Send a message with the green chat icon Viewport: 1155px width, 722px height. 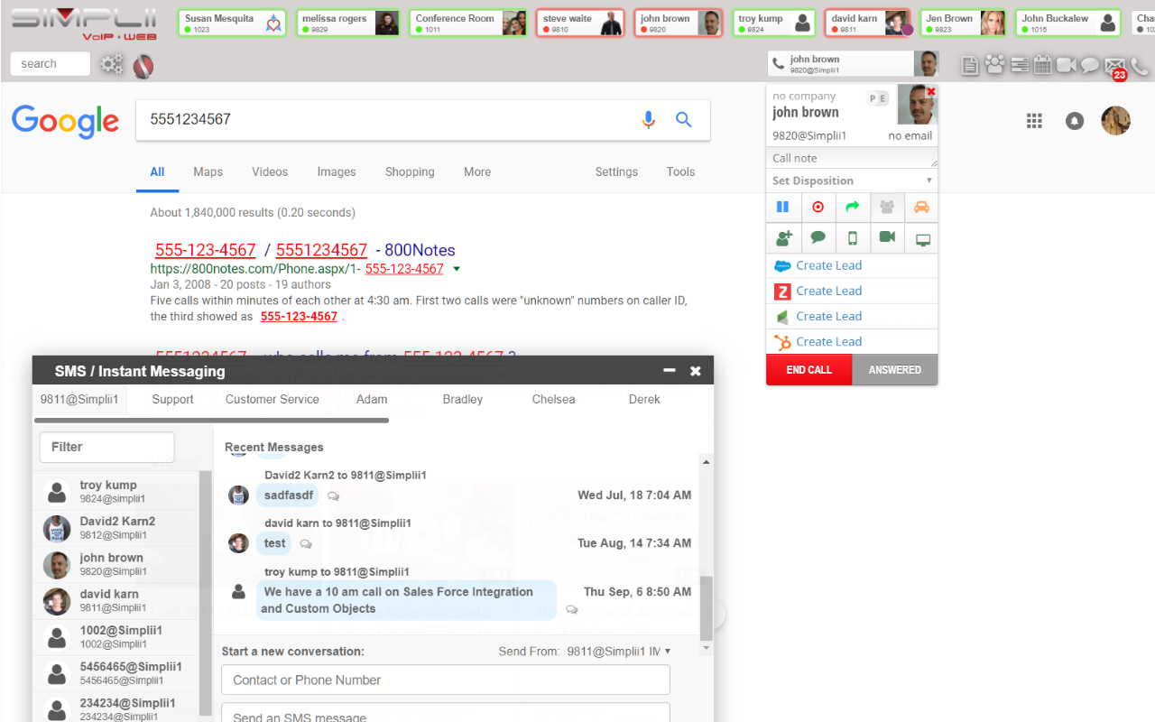(x=818, y=238)
